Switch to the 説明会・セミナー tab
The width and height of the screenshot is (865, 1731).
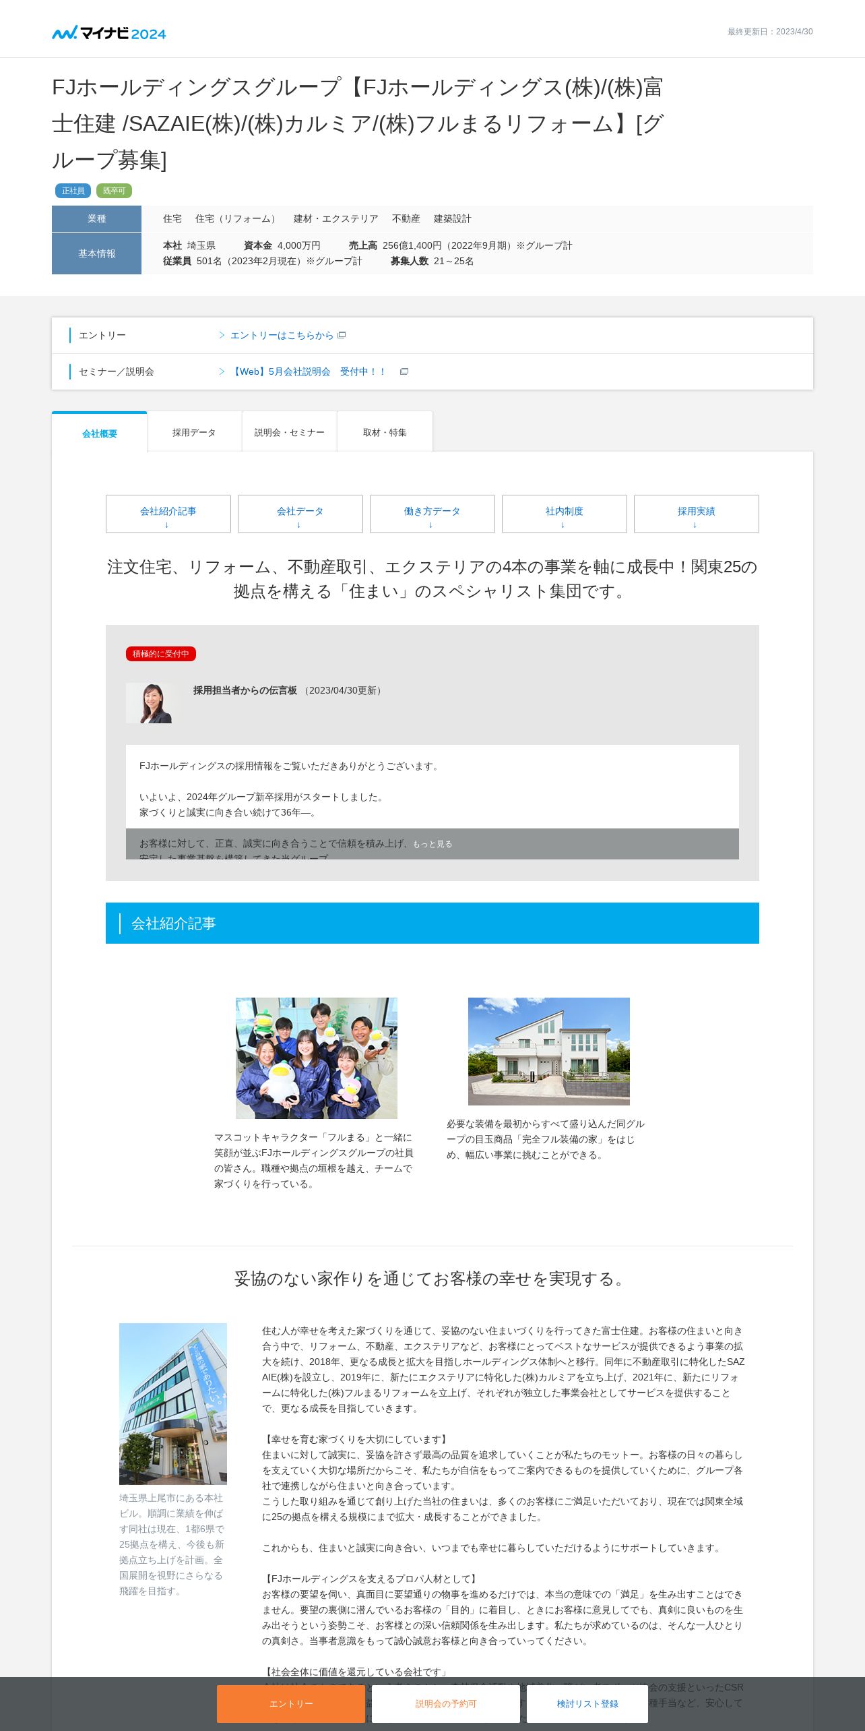[290, 432]
